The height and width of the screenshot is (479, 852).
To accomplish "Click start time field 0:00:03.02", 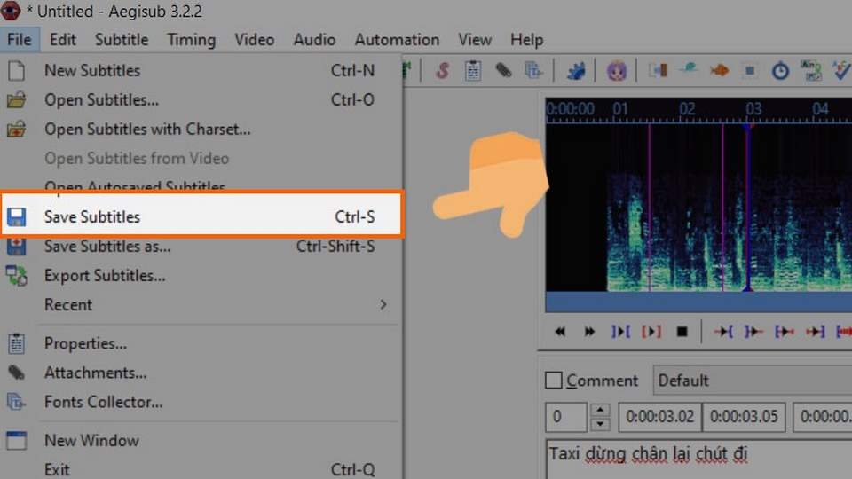I will pyautogui.click(x=660, y=417).
